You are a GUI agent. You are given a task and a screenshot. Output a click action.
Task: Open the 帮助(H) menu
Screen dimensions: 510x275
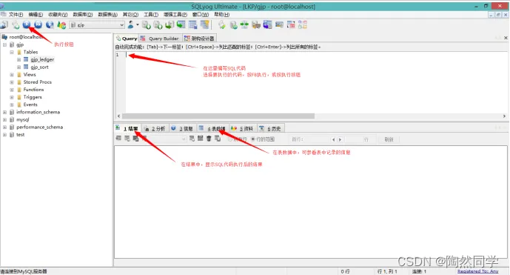coord(222,14)
